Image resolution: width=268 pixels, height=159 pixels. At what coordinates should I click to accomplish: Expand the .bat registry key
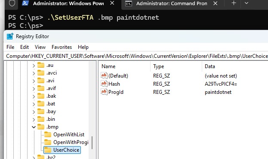point(34,104)
